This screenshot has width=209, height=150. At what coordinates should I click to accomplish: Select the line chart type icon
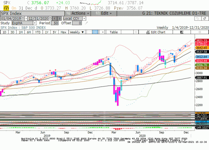(x=90, y=32)
